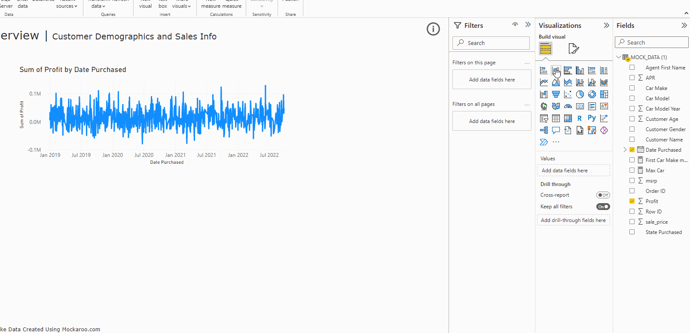The width and height of the screenshot is (690, 333).
Task: Select the Card 123 visual
Action: click(580, 106)
